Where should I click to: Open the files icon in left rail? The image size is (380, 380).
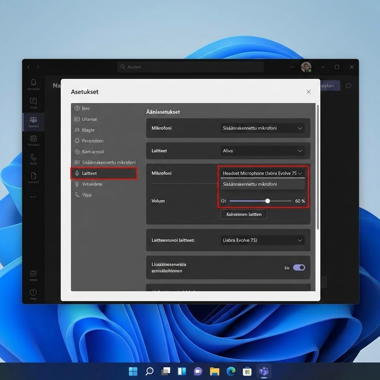coord(33,176)
